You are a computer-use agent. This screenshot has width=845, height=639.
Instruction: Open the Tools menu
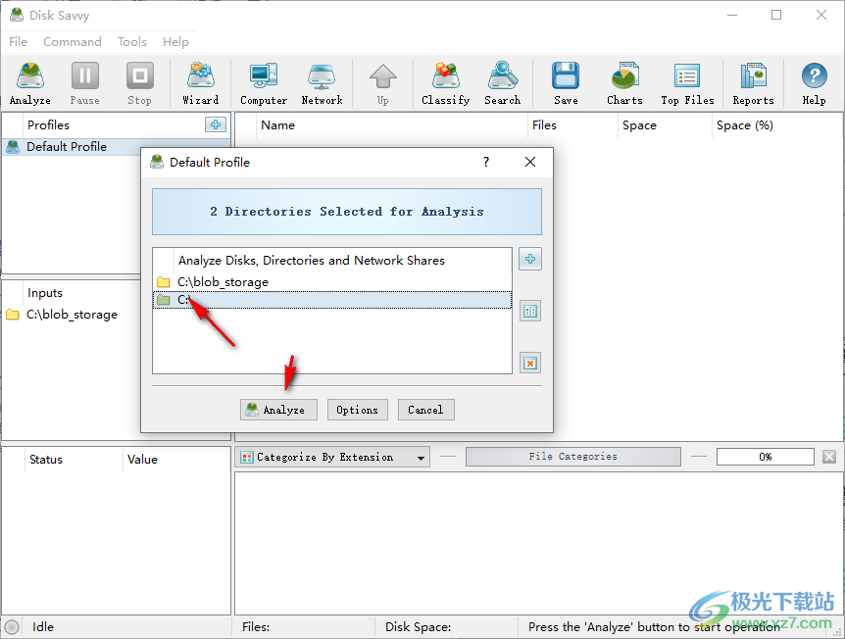click(x=132, y=41)
